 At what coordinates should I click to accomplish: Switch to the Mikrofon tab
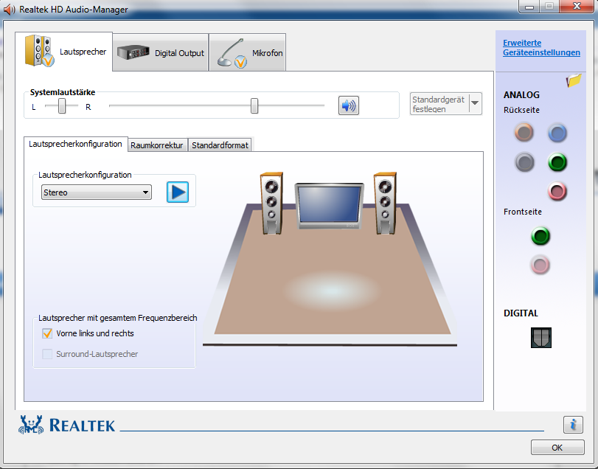(248, 52)
